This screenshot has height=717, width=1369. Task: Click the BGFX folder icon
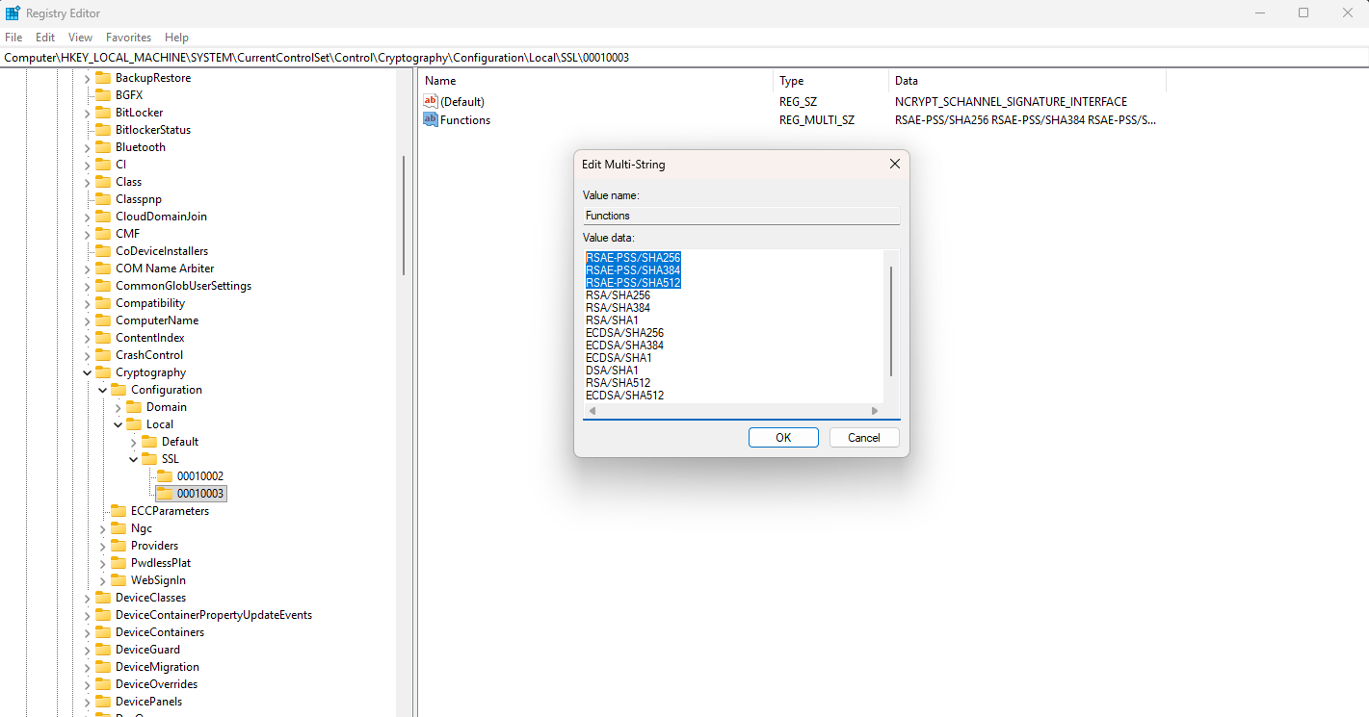[103, 95]
